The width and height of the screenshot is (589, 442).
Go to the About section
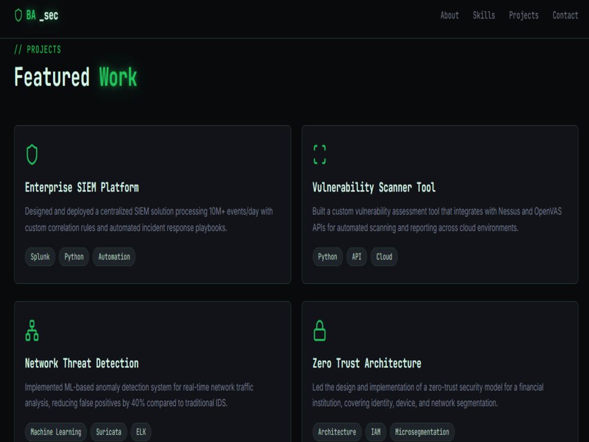(x=449, y=15)
